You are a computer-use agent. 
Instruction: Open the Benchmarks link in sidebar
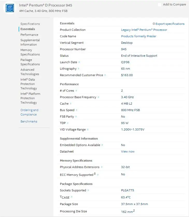(29, 121)
